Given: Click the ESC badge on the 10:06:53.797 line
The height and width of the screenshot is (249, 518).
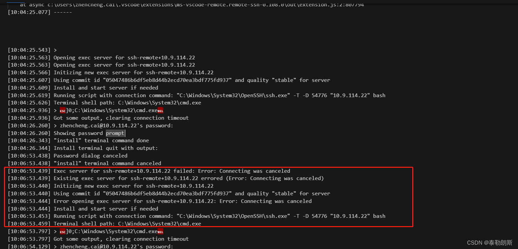Looking at the screenshot, I should [63, 231].
